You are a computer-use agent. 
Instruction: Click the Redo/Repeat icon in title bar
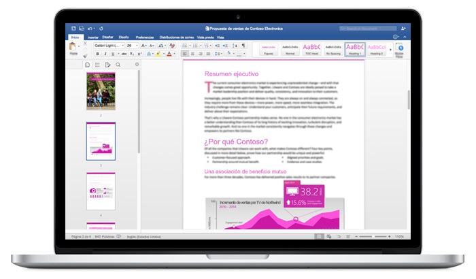(x=101, y=29)
